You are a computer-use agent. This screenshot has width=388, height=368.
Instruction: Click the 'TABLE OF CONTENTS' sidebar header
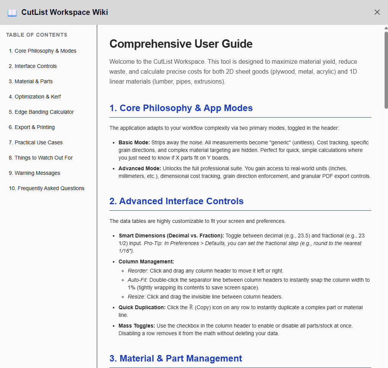click(37, 35)
